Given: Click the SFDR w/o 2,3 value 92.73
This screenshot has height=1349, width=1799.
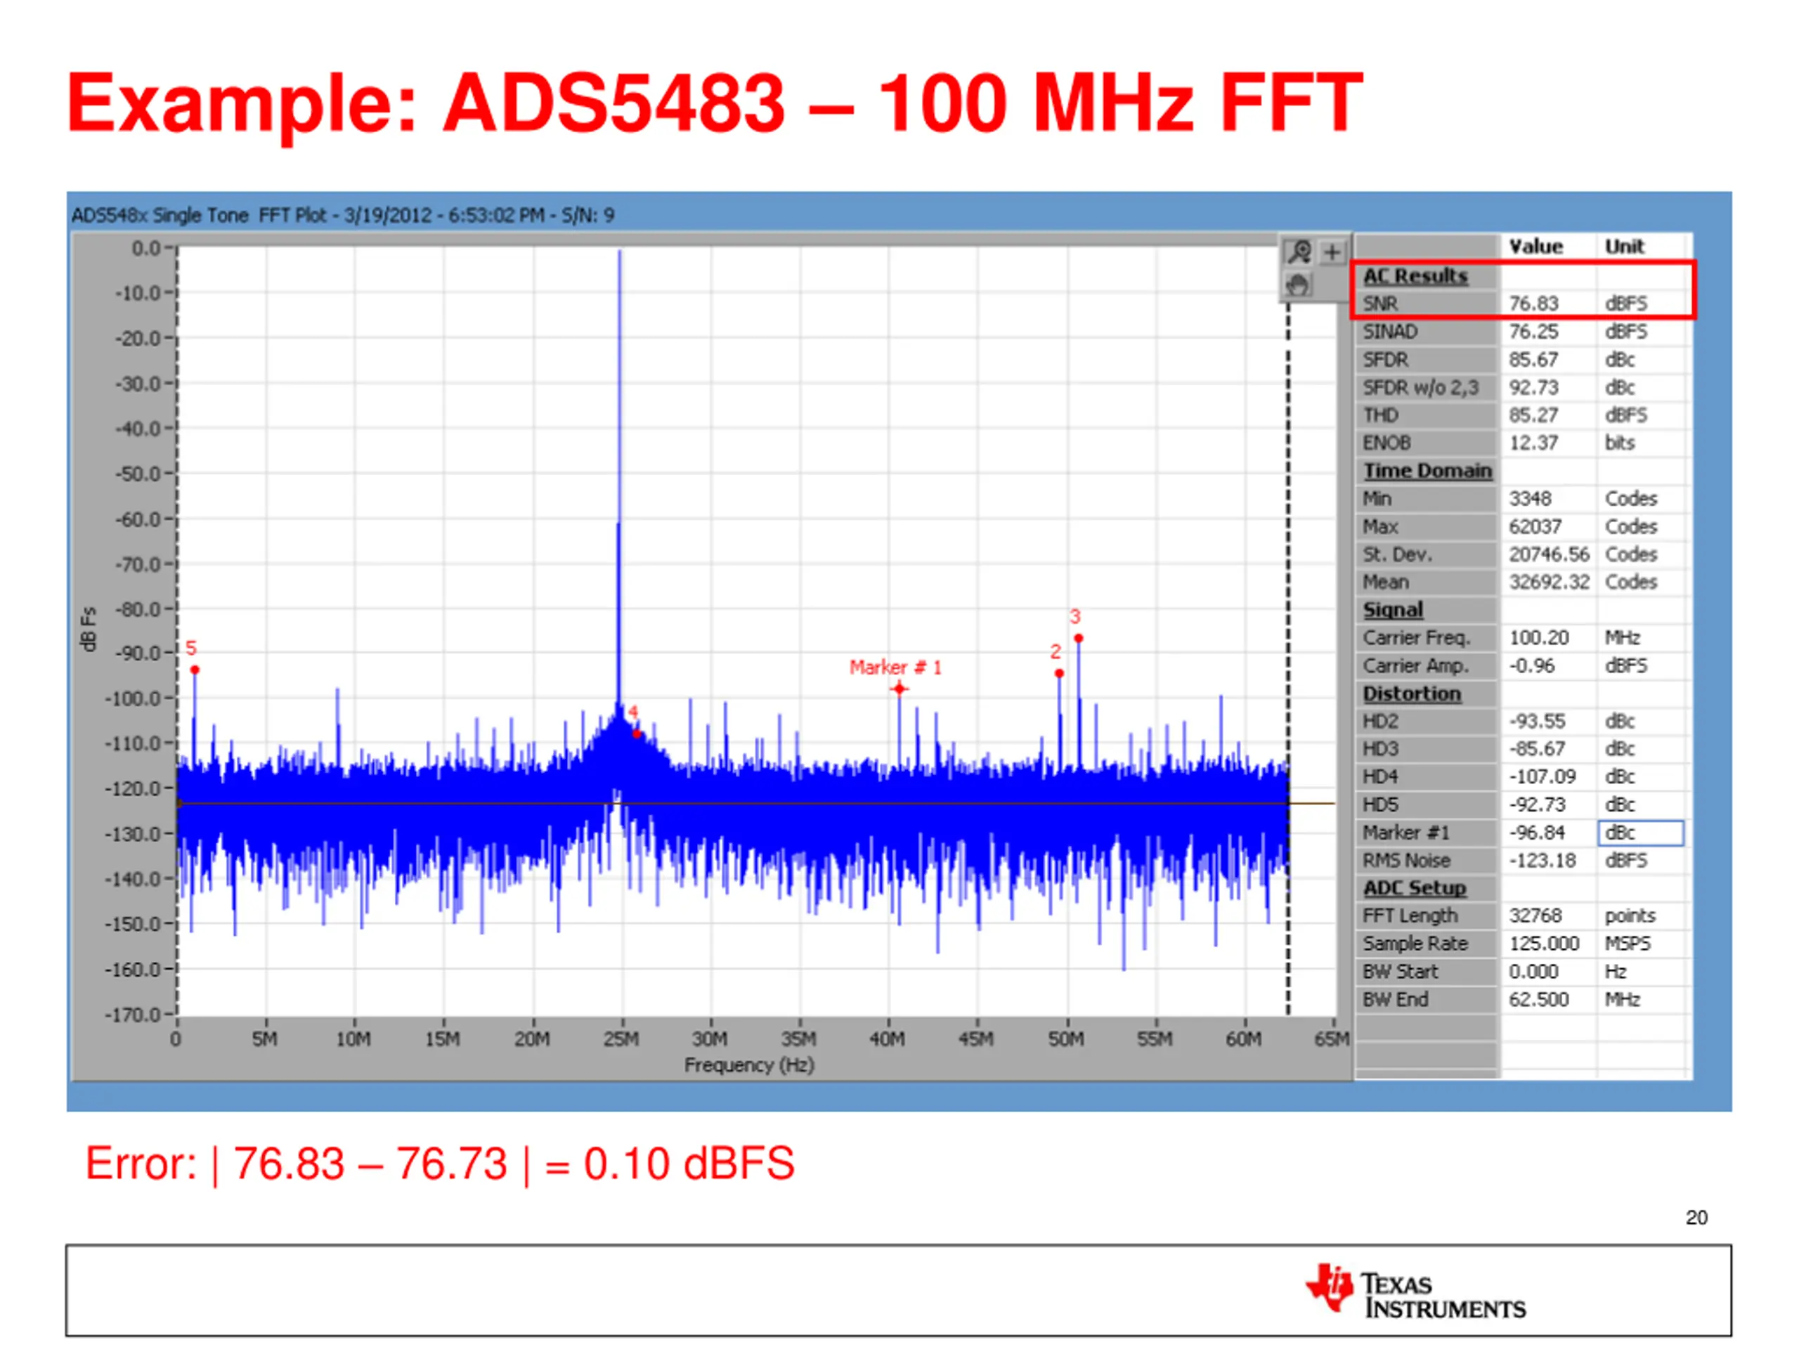Looking at the screenshot, I should (x=1533, y=388).
